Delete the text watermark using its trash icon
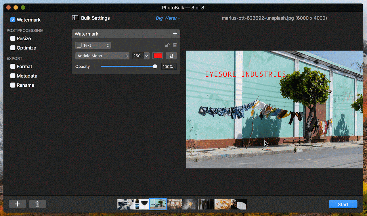 point(175,45)
